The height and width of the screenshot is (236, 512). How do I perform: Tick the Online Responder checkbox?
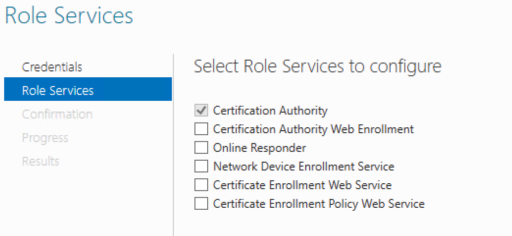click(x=201, y=148)
